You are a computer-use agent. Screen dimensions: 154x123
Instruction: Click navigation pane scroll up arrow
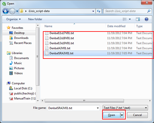(x=38, y=26)
